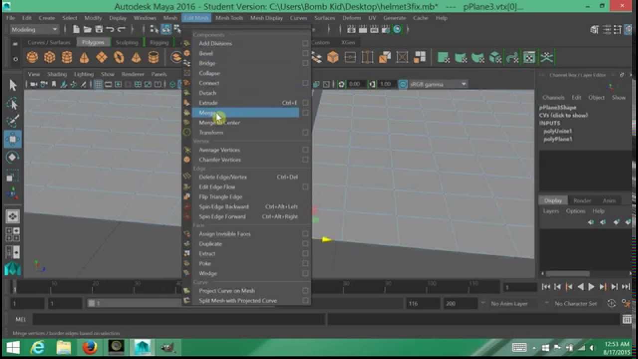Create a polygon sphere from the shelf
638x359 pixels.
coord(32,57)
